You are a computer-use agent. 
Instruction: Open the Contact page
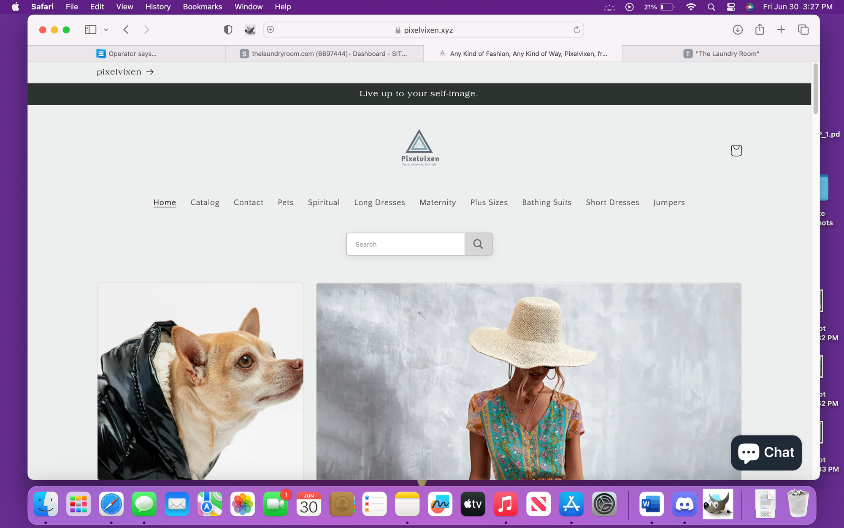(x=249, y=202)
